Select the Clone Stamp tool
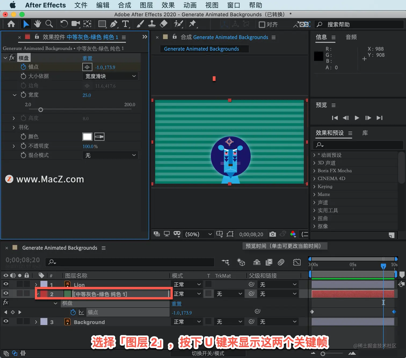 [x=152, y=24]
